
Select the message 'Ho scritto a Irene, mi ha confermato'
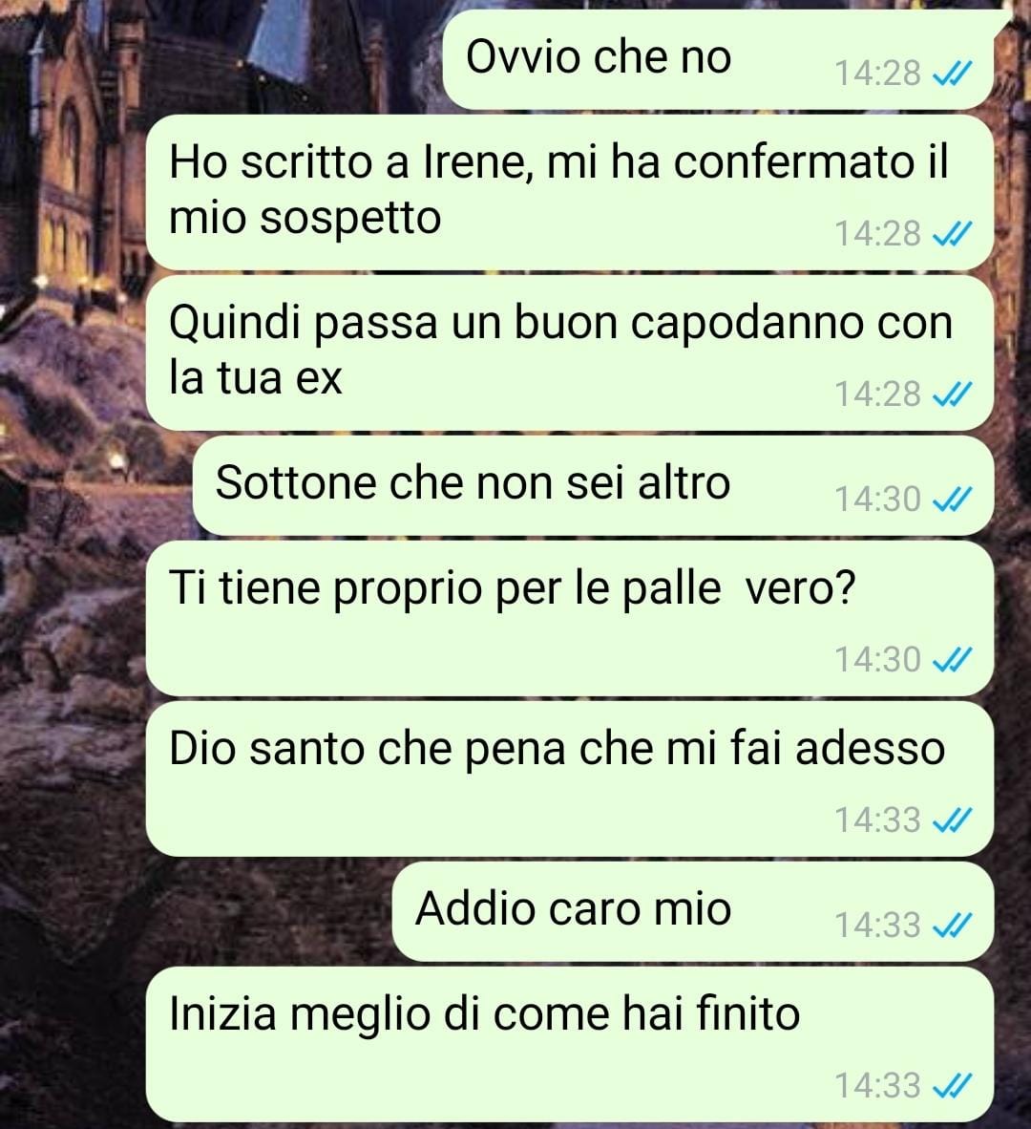570,192
